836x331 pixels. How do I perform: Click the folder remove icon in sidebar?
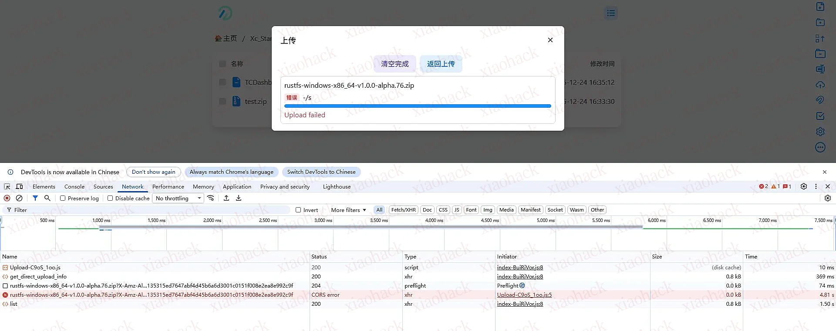click(x=820, y=53)
